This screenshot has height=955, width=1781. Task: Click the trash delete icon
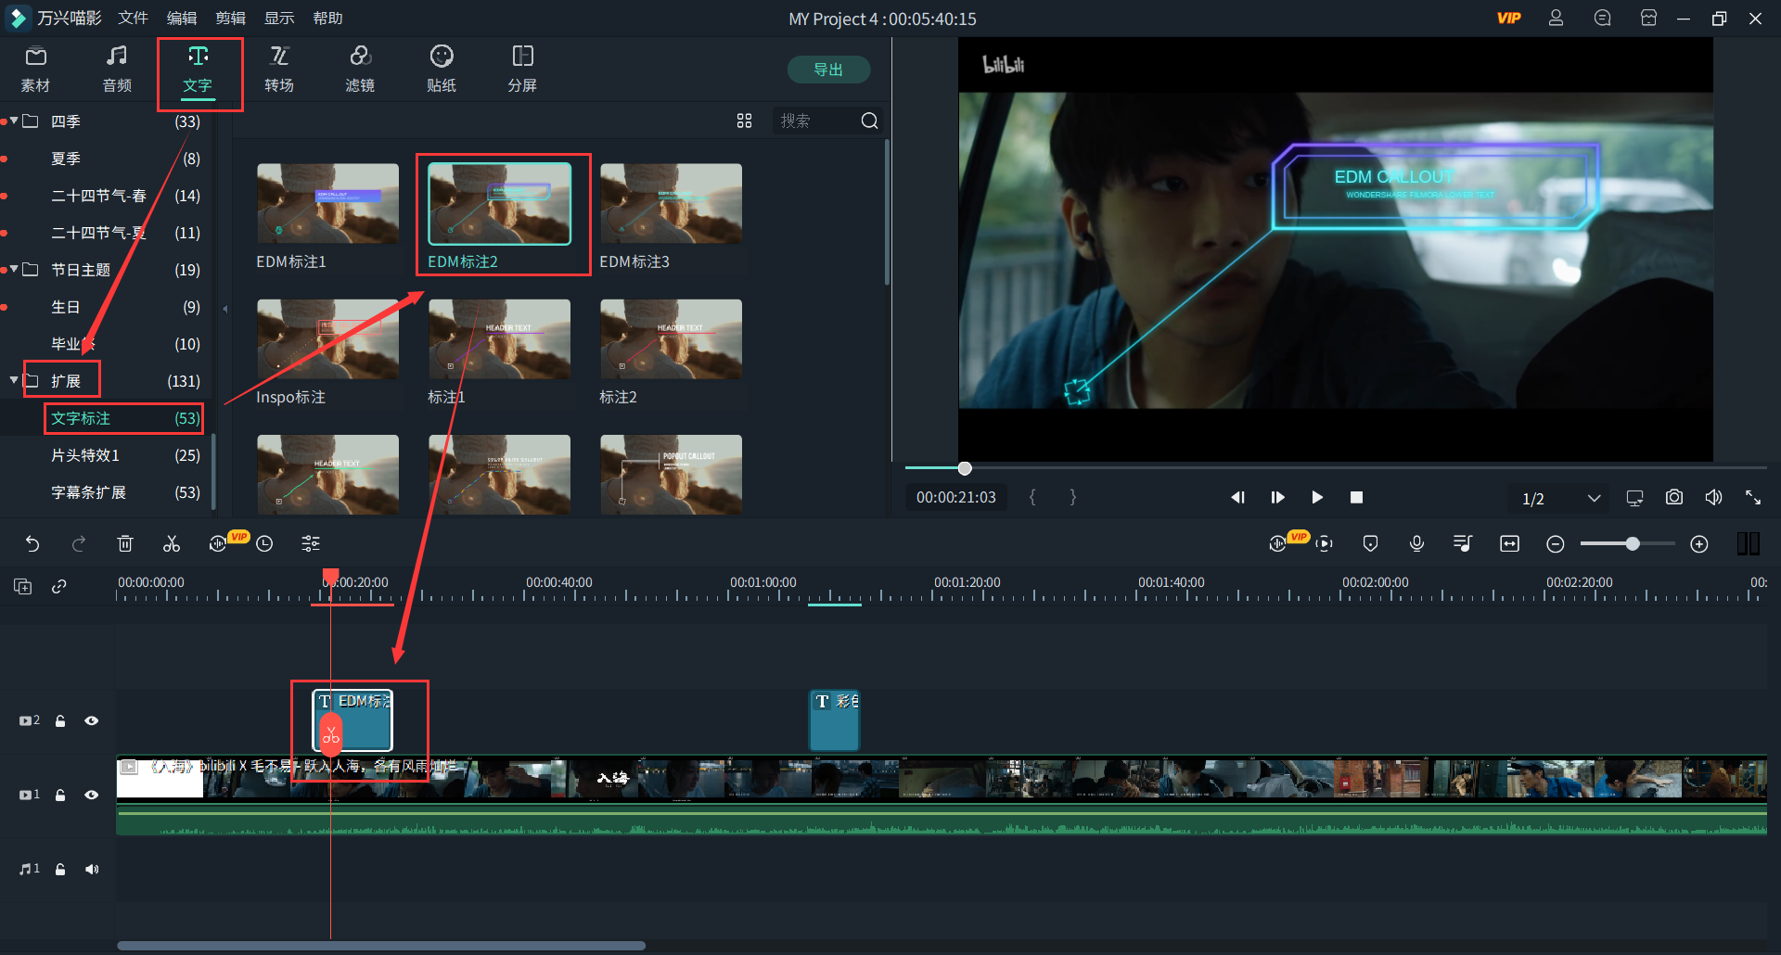point(125,544)
